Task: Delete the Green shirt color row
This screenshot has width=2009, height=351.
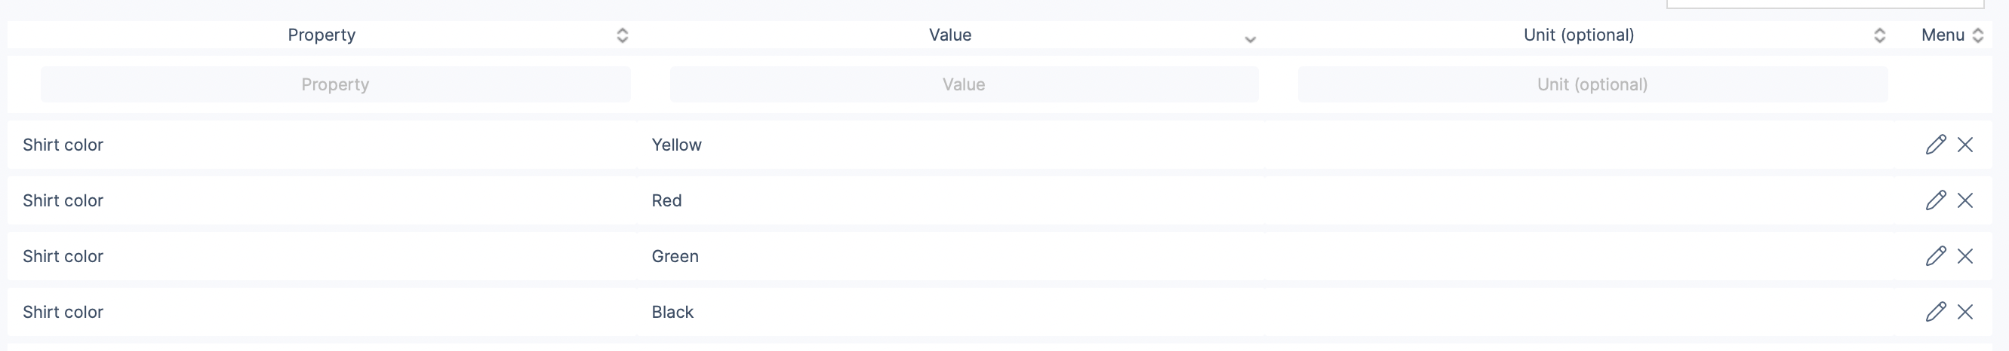Action: tap(1964, 256)
